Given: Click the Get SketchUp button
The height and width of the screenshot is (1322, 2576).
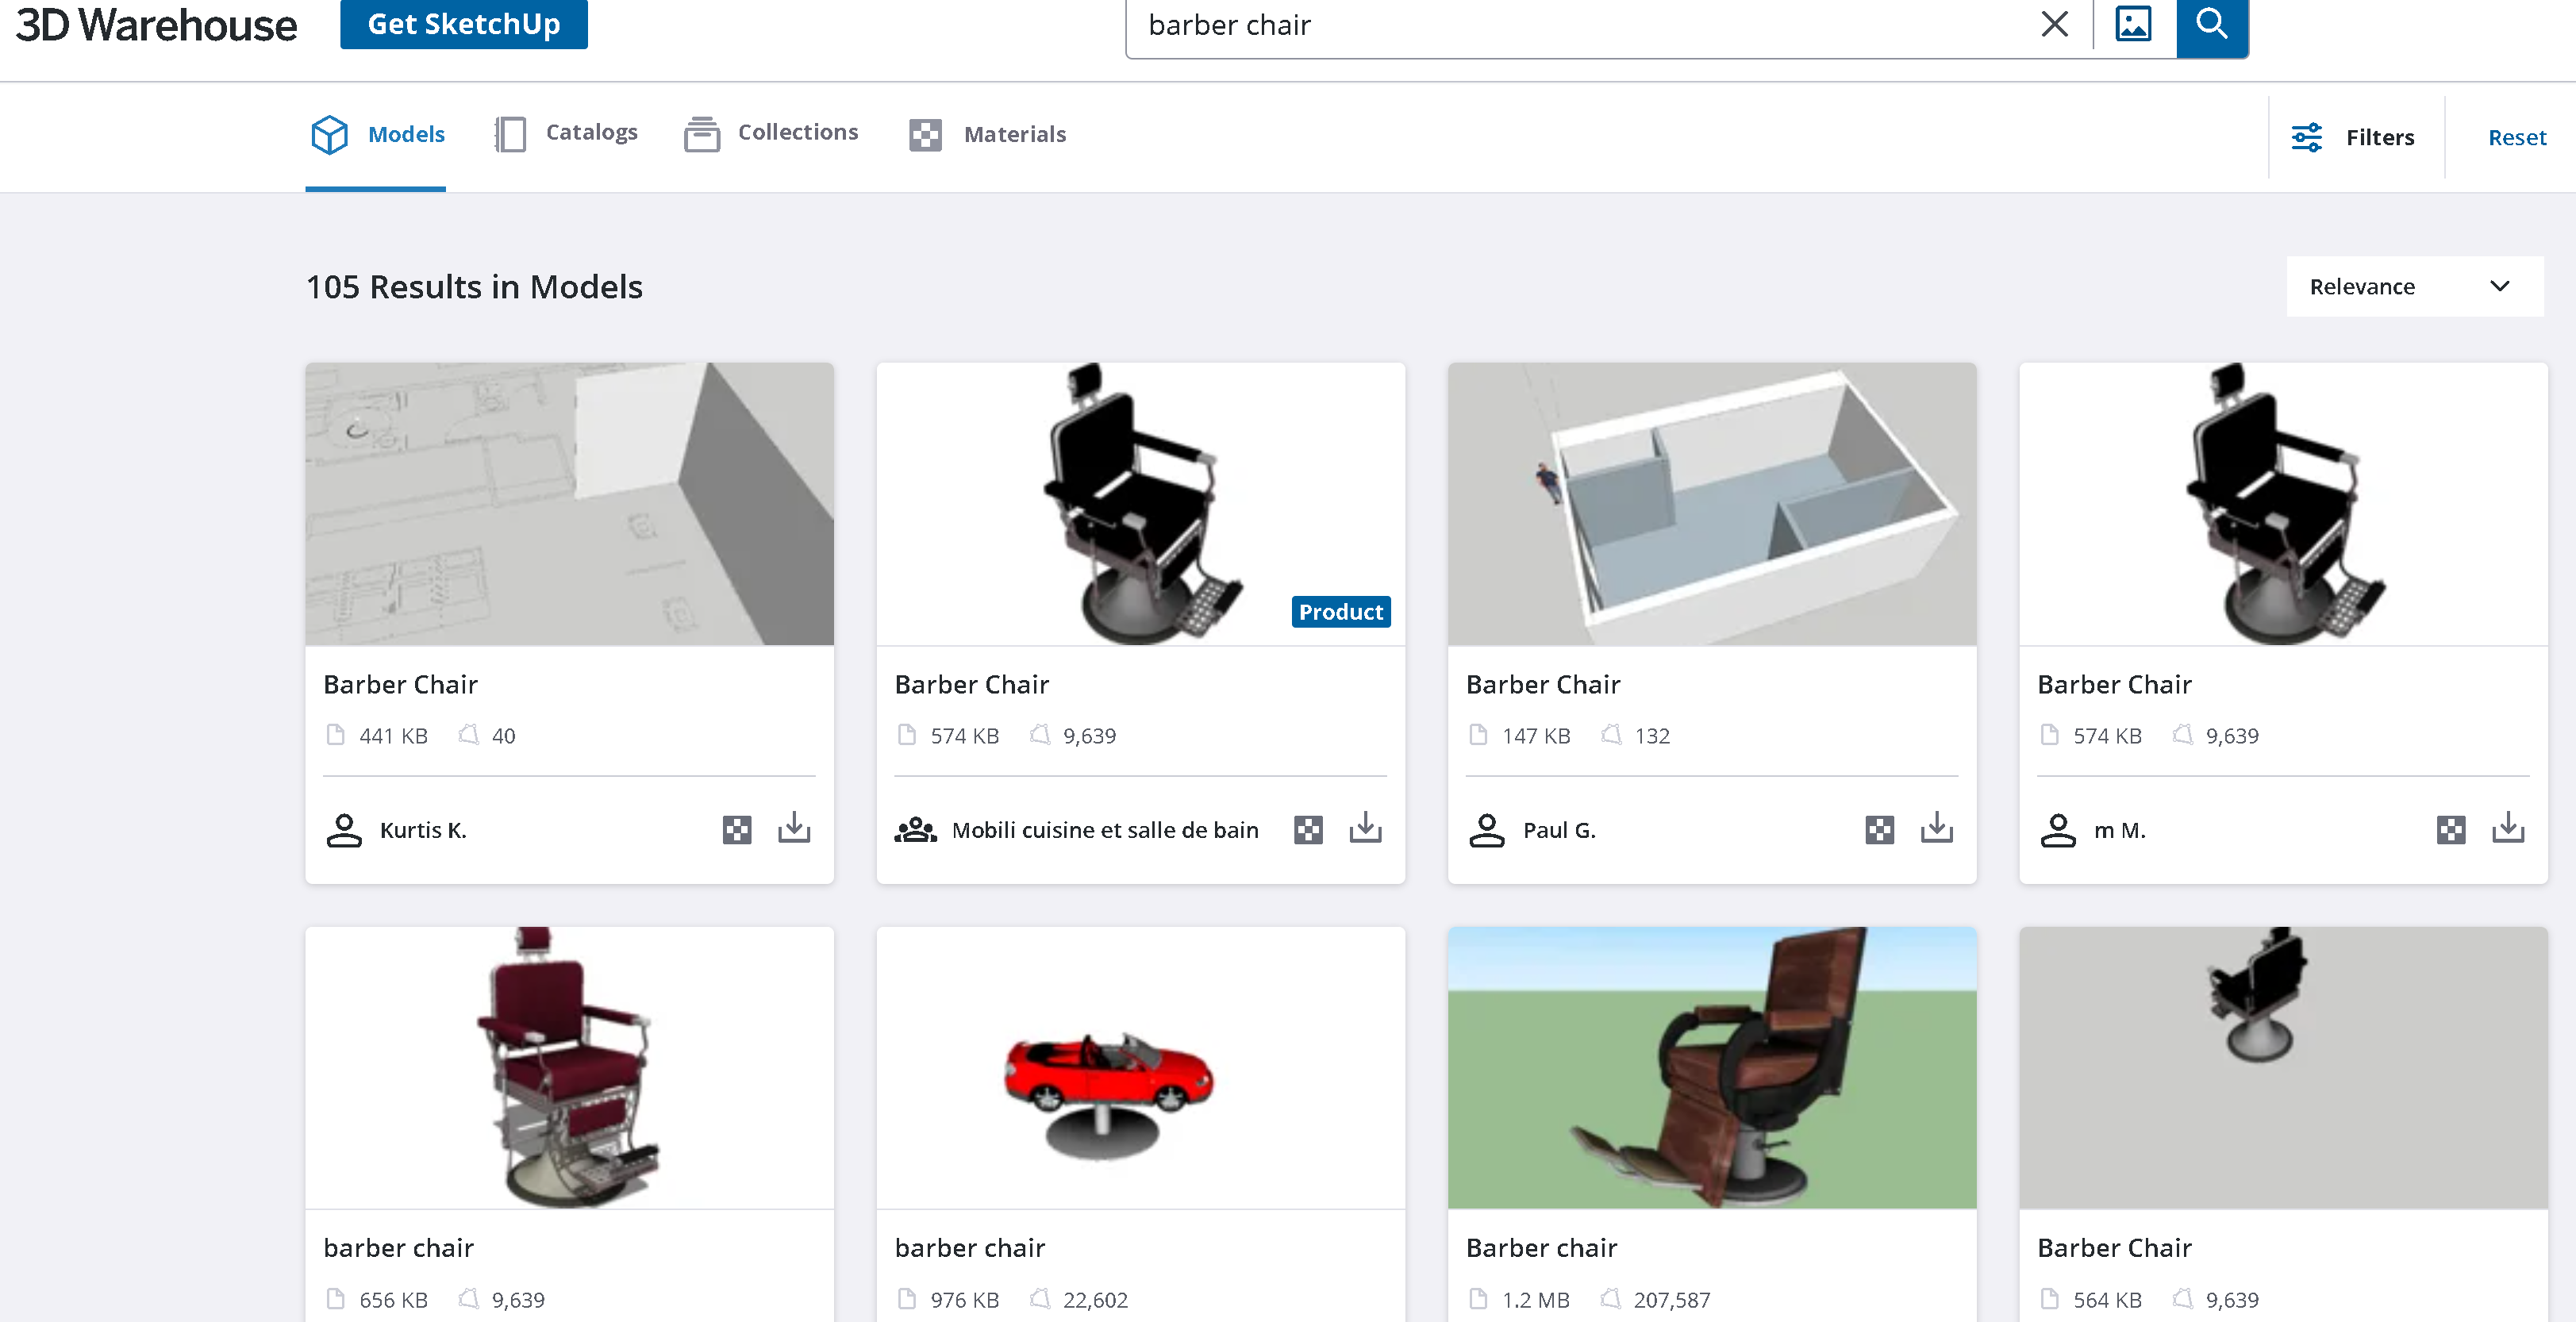Looking at the screenshot, I should click(464, 24).
